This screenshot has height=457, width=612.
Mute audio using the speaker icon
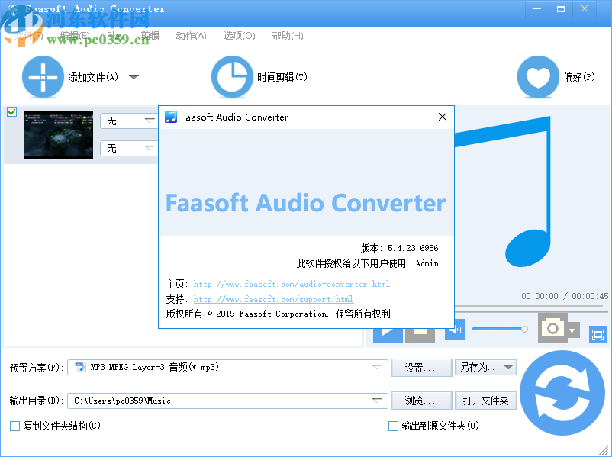tap(454, 329)
